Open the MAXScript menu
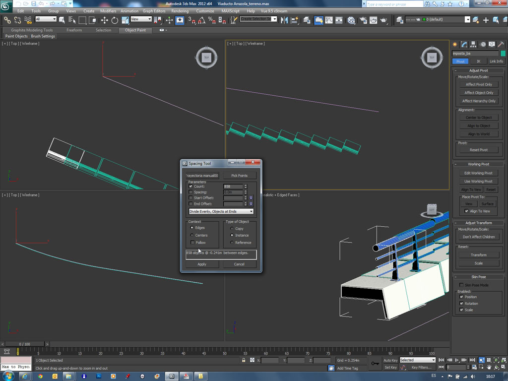508x381 pixels. click(230, 11)
